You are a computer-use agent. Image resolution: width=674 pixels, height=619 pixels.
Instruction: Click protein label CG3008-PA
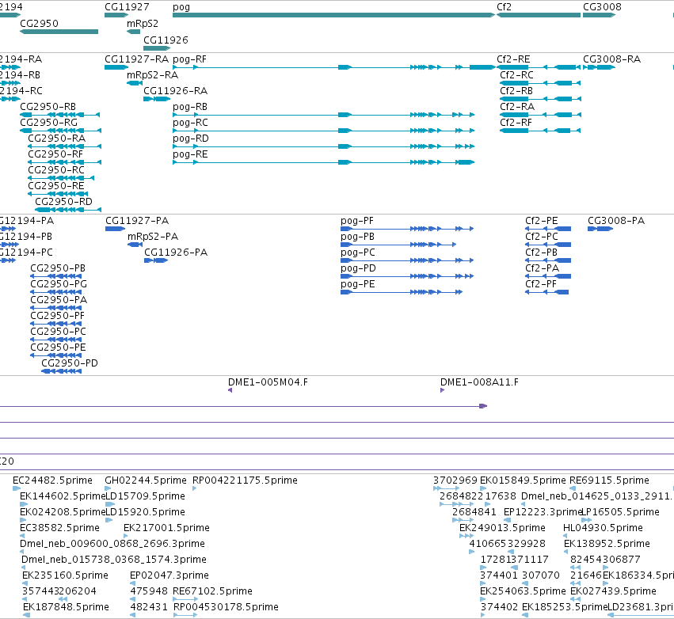(x=616, y=221)
